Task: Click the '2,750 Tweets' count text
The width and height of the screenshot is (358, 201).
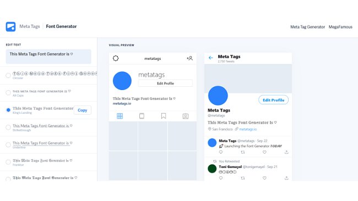Action: coord(226,62)
